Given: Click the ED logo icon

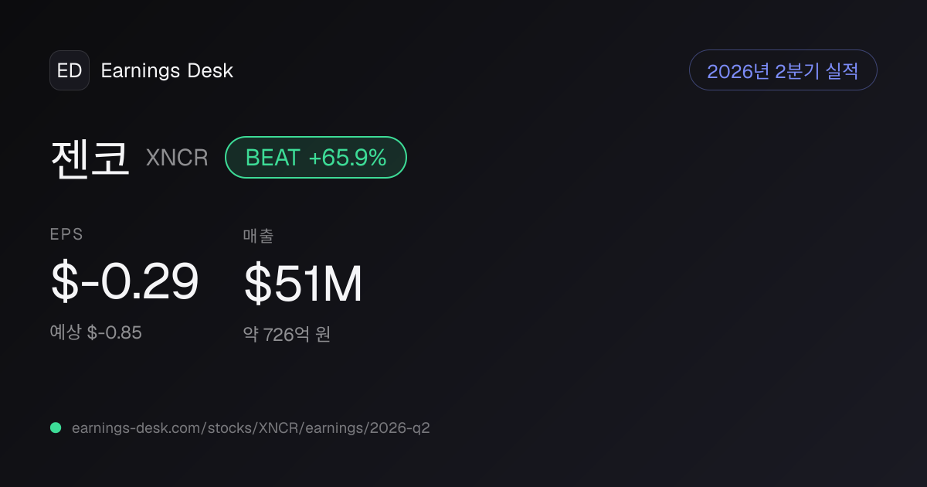Looking at the screenshot, I should [70, 70].
